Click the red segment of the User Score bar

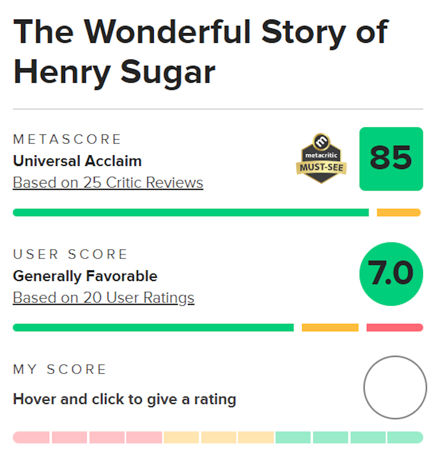[394, 327]
